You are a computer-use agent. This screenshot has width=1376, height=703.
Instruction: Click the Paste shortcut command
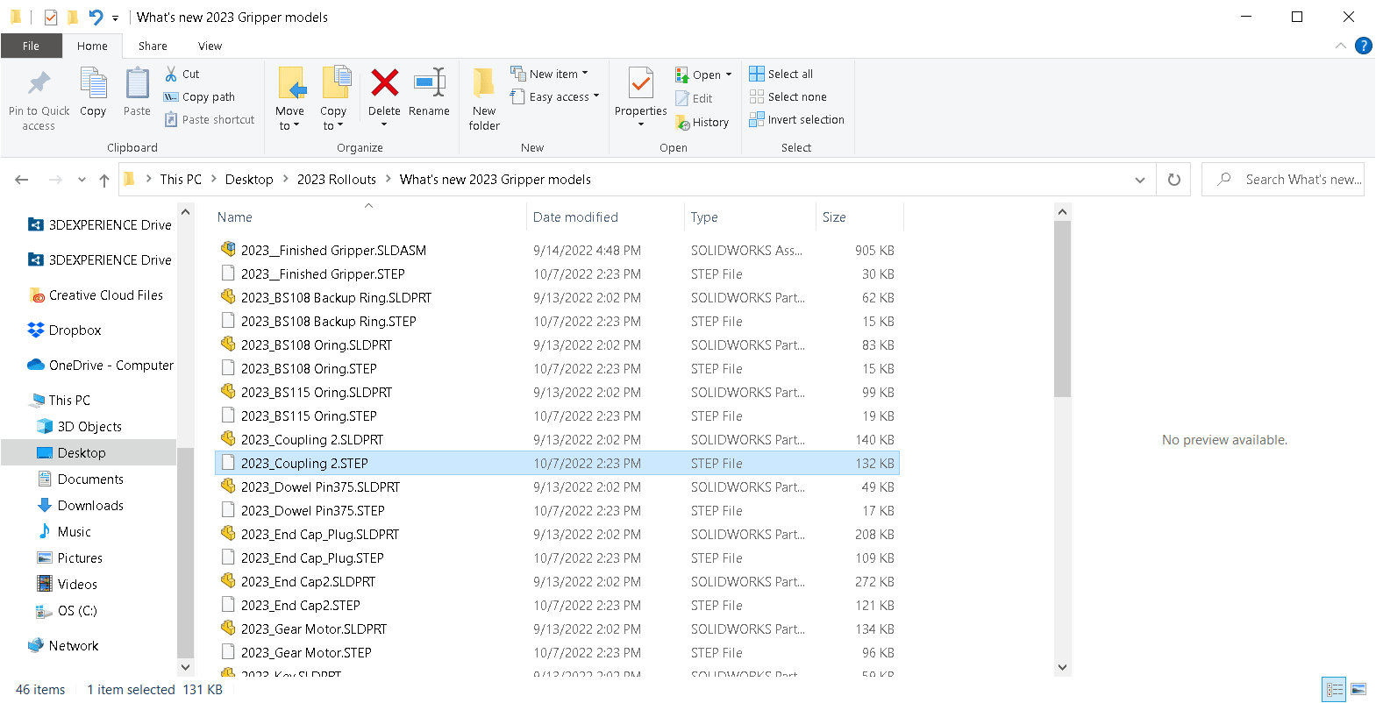(210, 120)
